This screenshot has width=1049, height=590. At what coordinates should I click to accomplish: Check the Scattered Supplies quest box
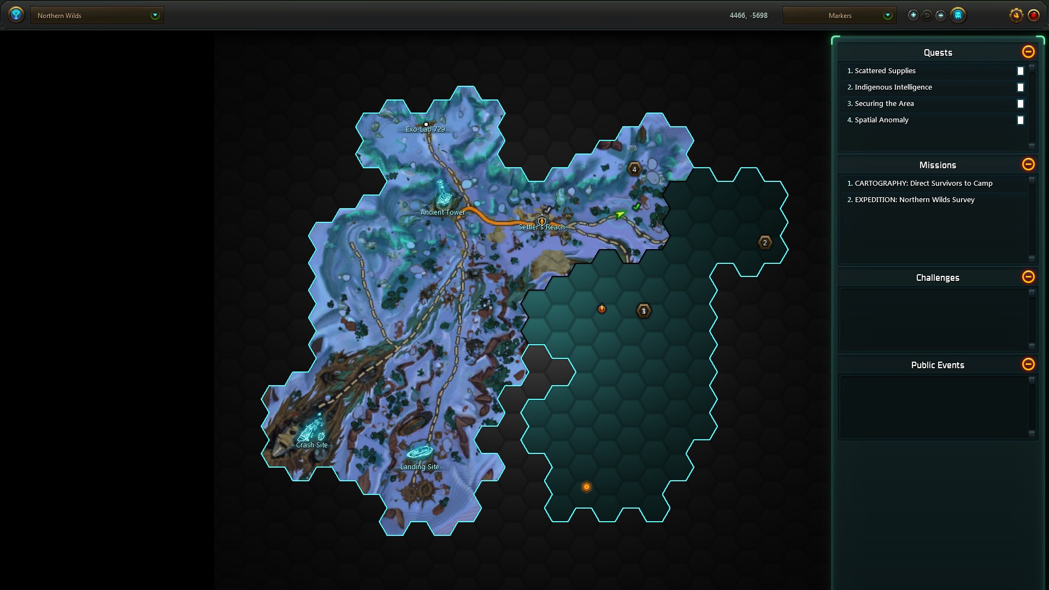(1020, 71)
